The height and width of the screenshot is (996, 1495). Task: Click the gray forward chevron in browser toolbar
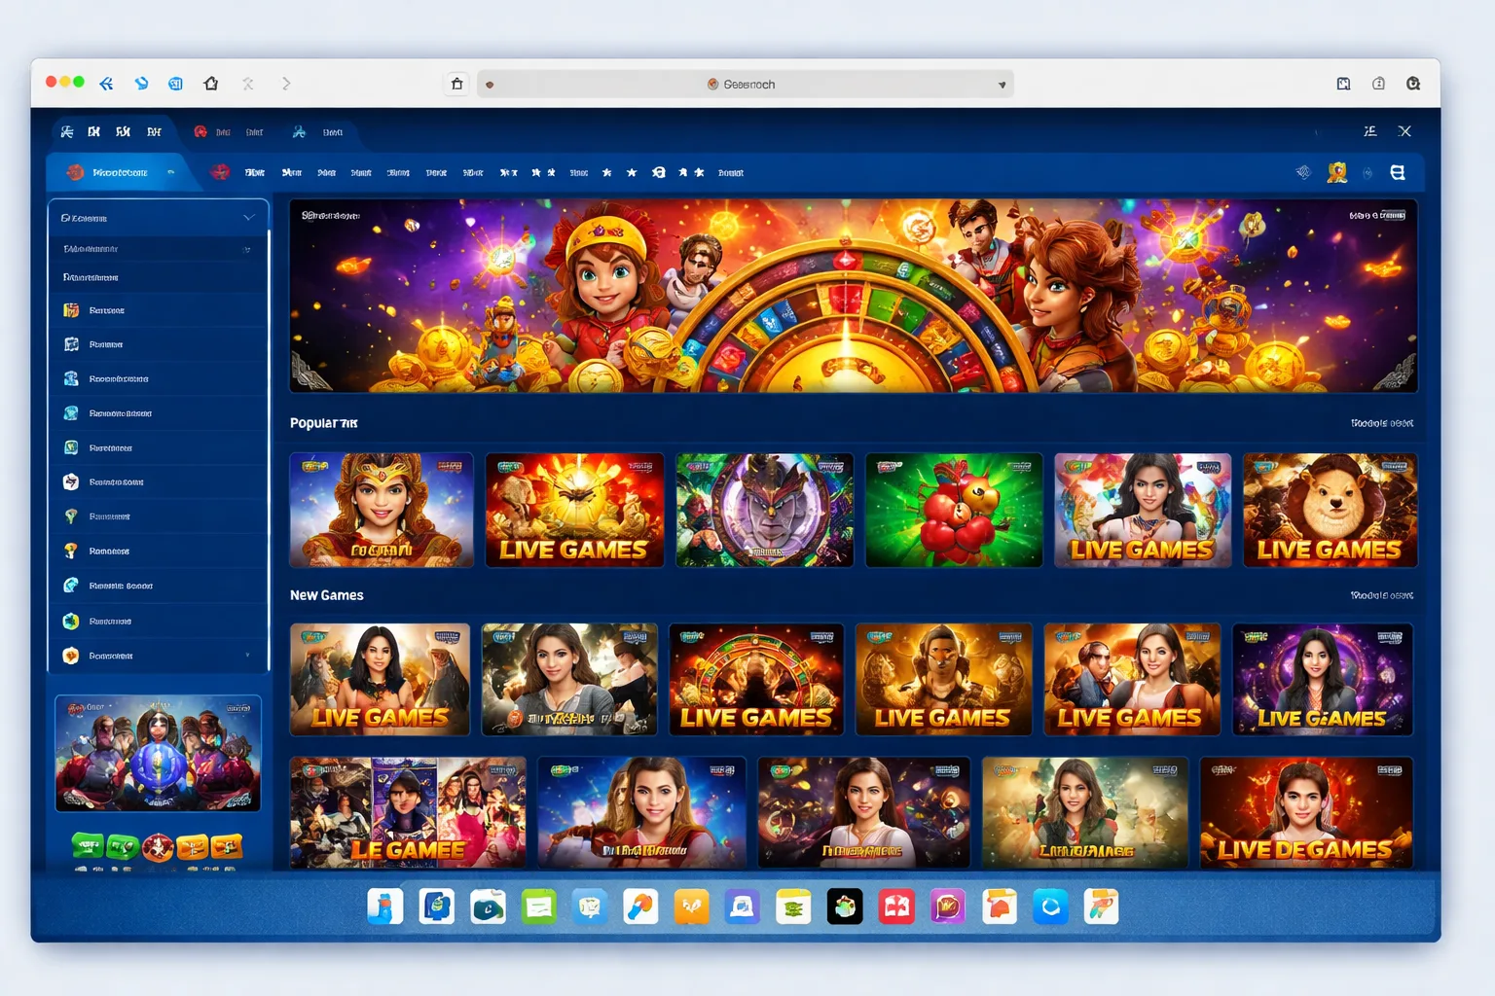point(286,84)
